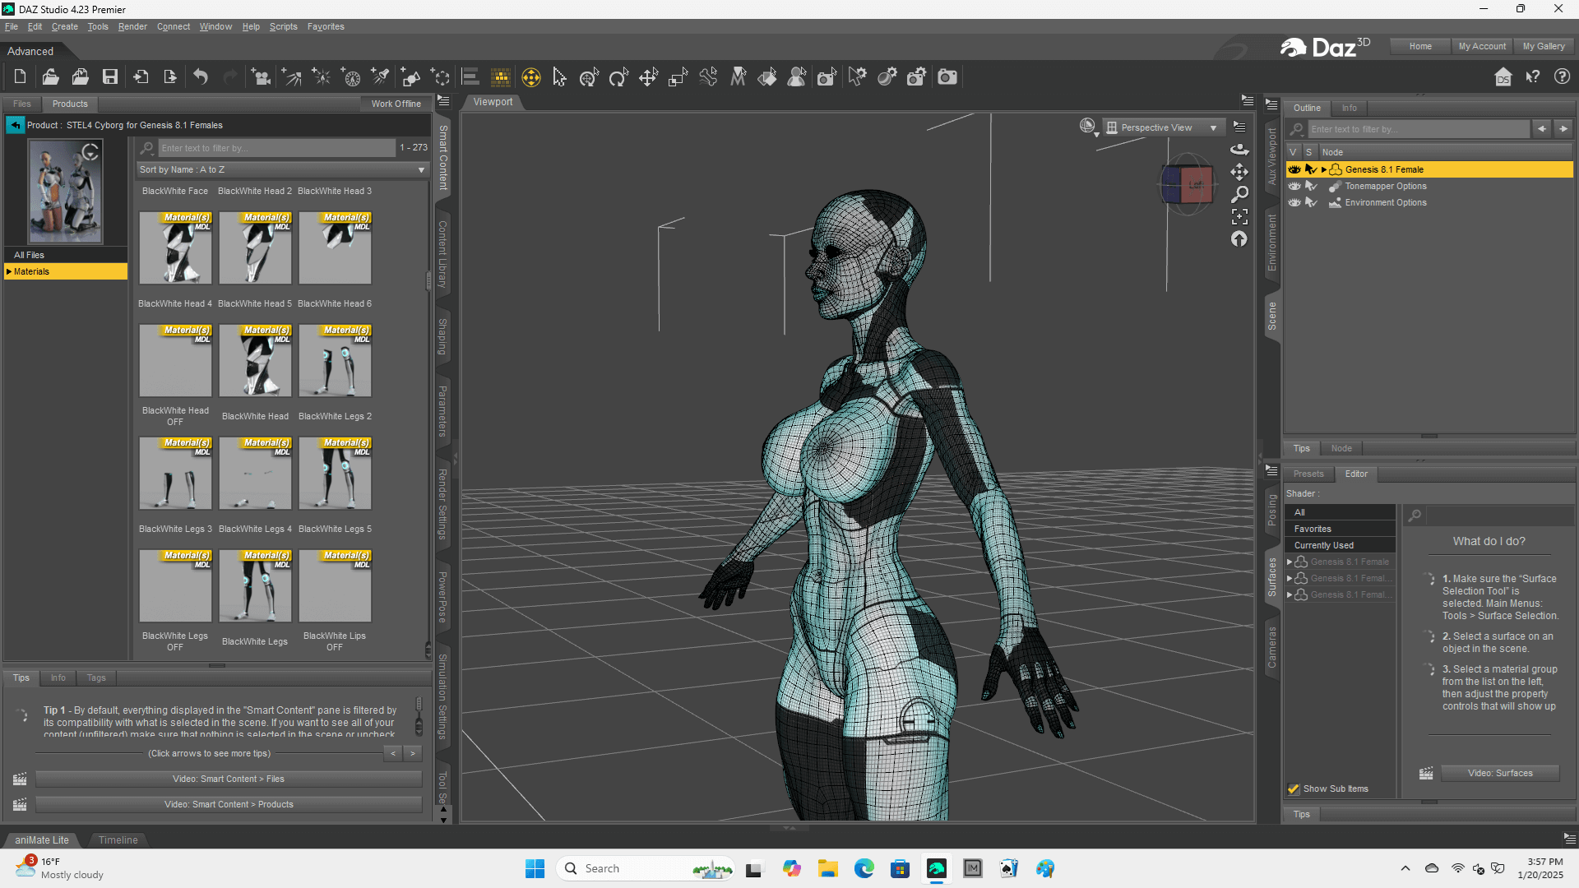The height and width of the screenshot is (888, 1579).
Task: Click the Open File folder icon
Action: pos(50,77)
